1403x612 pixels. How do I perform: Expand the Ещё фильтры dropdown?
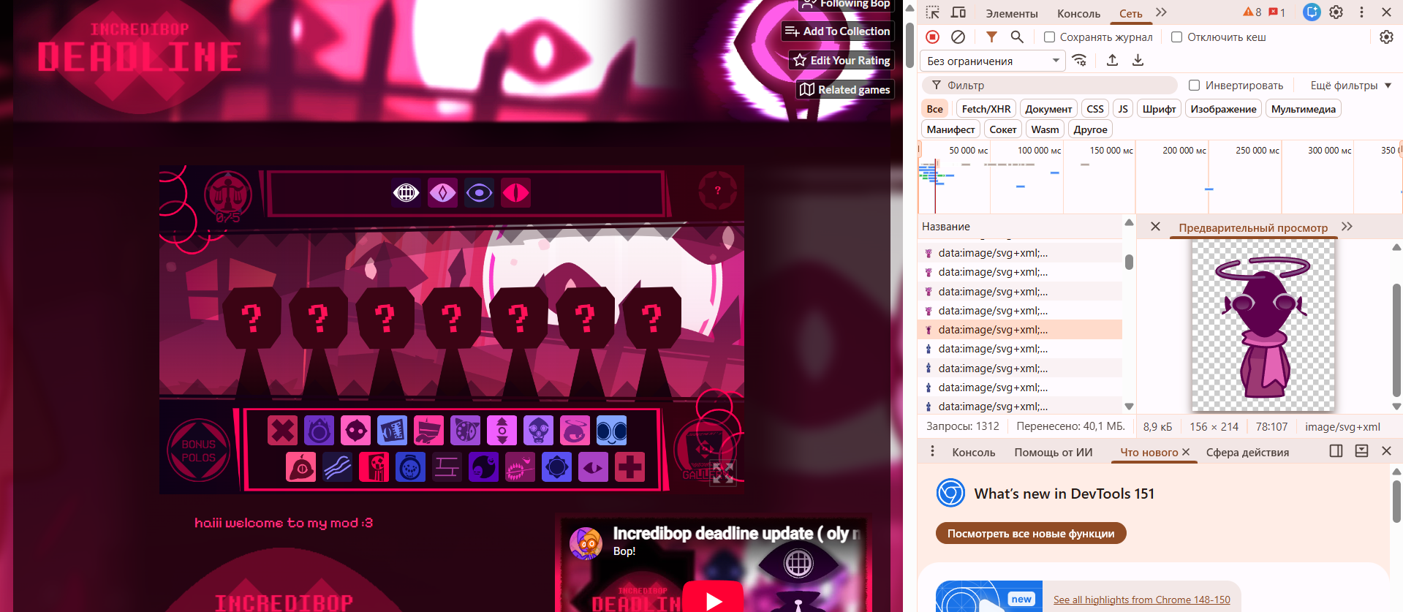(x=1350, y=86)
